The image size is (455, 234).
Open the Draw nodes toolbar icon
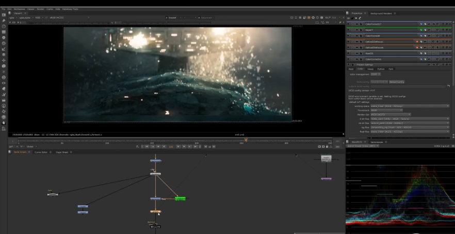4,21
